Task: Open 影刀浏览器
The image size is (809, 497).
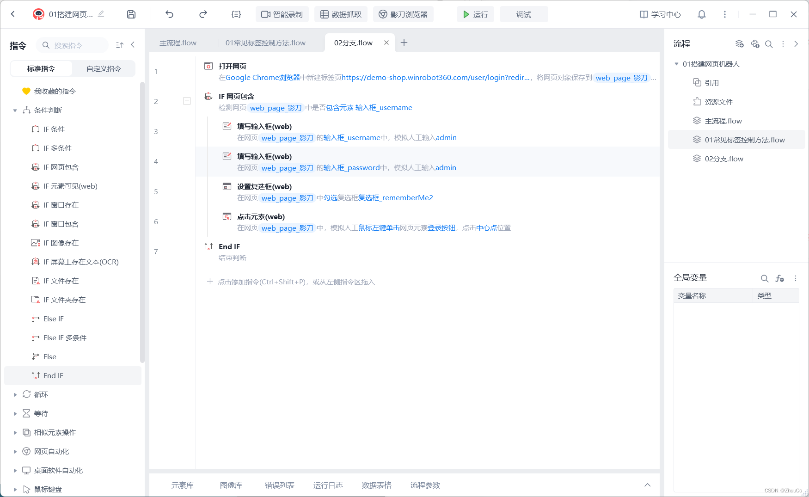Action: coord(403,14)
